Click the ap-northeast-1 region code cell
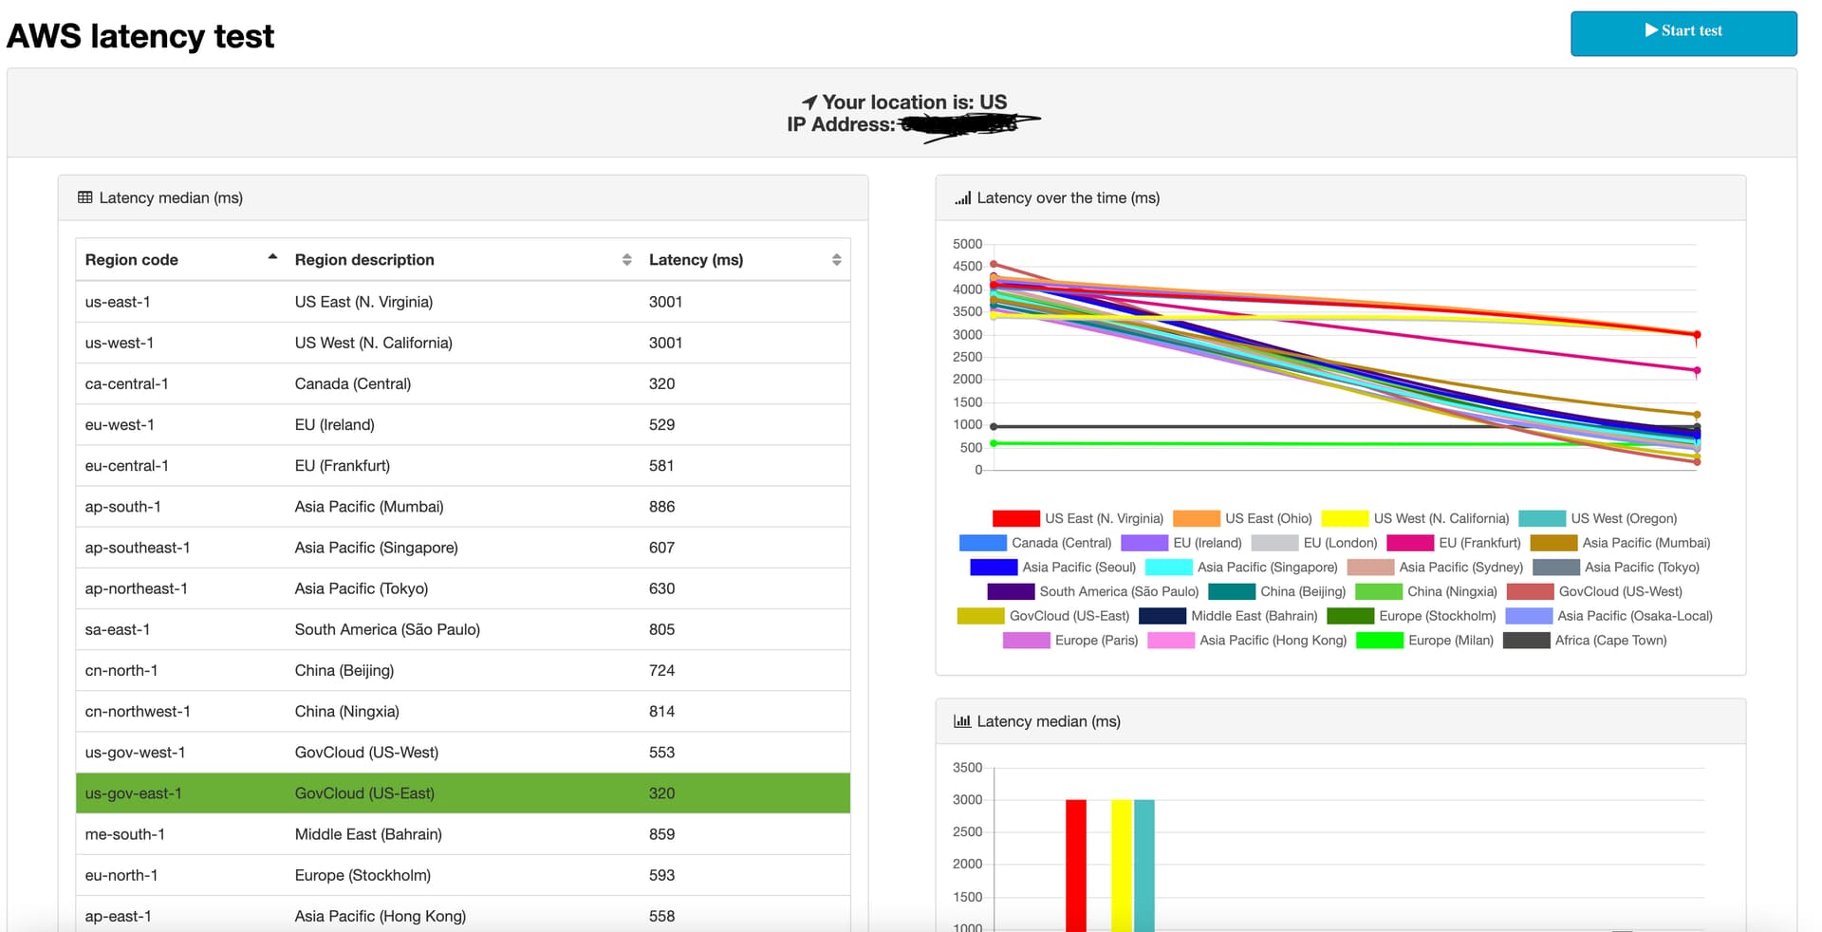The image size is (1822, 932). coord(180,588)
